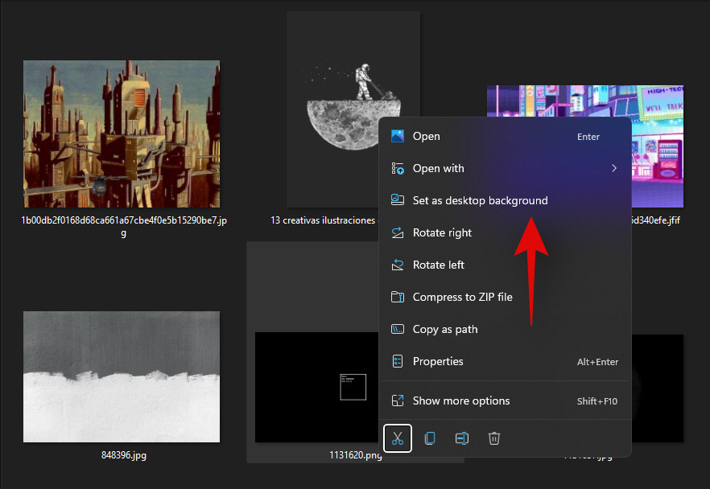Choose Rotate left option
The image size is (710, 489).
pos(438,265)
